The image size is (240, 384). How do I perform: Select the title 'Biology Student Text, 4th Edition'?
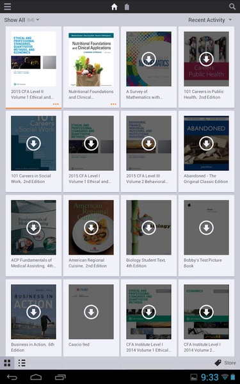click(146, 263)
